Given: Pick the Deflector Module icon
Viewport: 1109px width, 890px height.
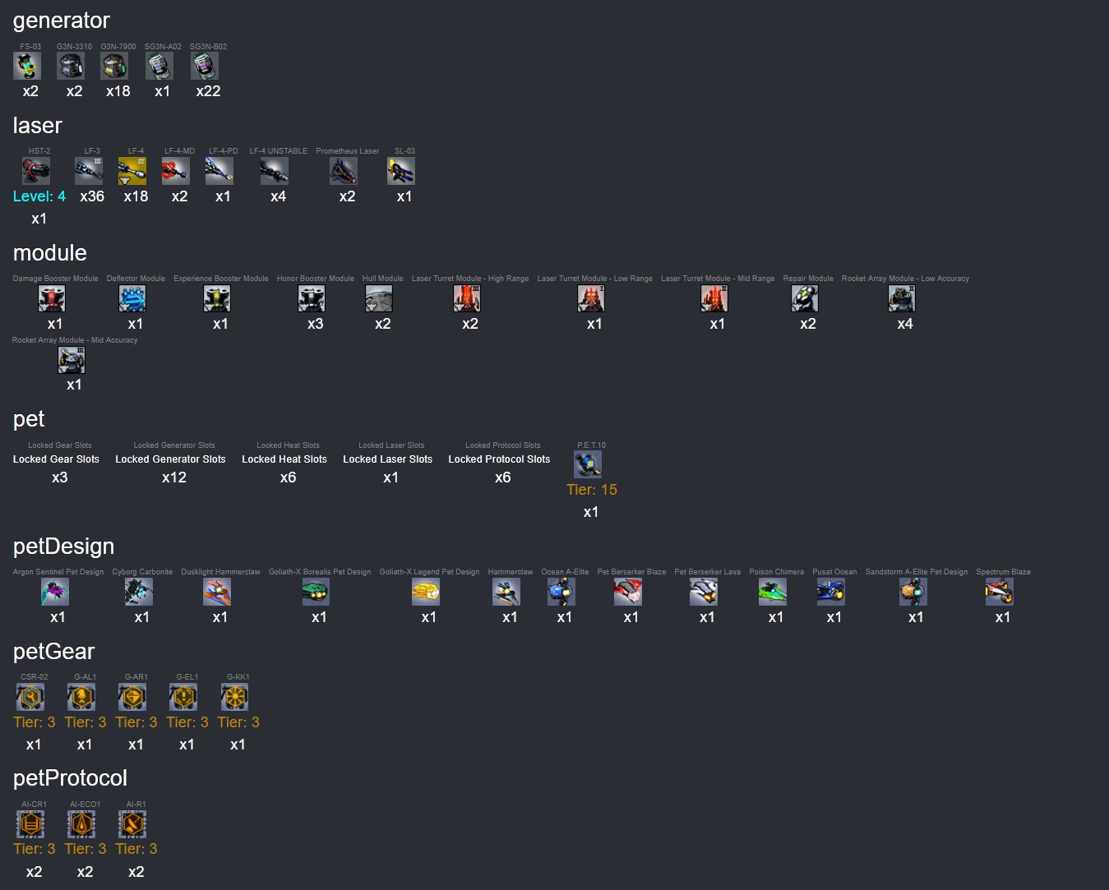Looking at the screenshot, I should [x=132, y=298].
